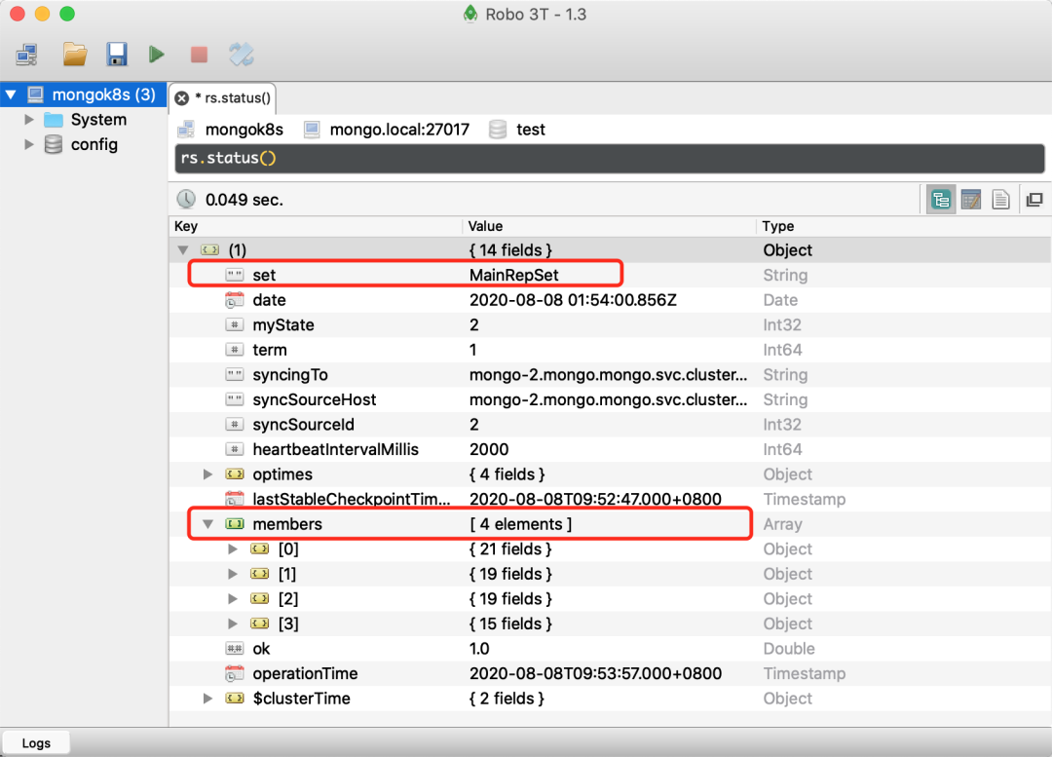Switch results to tree view mode
Image resolution: width=1052 pixels, height=757 pixels.
click(x=941, y=200)
